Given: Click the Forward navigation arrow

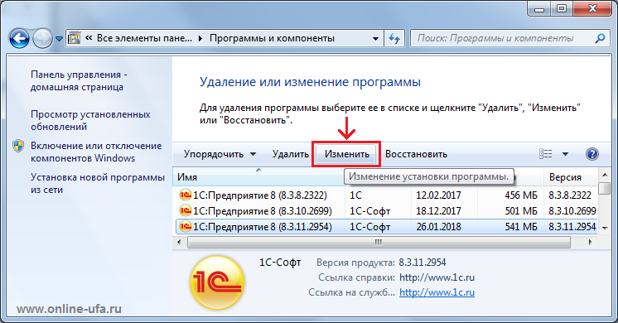Looking at the screenshot, I should 42,39.
